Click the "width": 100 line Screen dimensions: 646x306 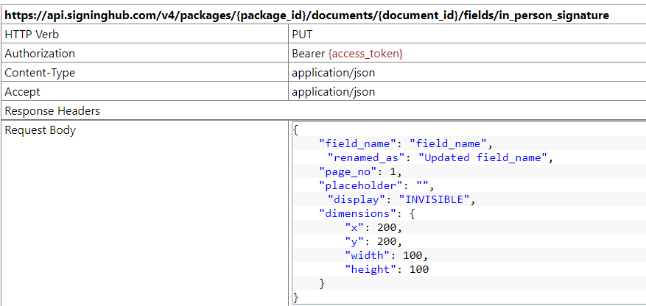click(386, 255)
